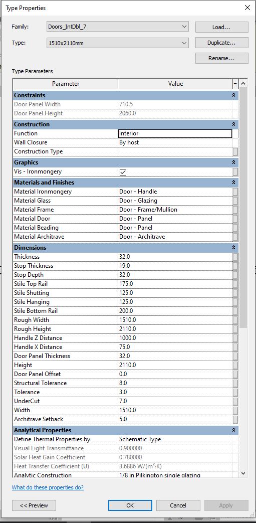Viewport: 256px width, 523px height.
Task: Click the OK button
Action: click(x=130, y=505)
